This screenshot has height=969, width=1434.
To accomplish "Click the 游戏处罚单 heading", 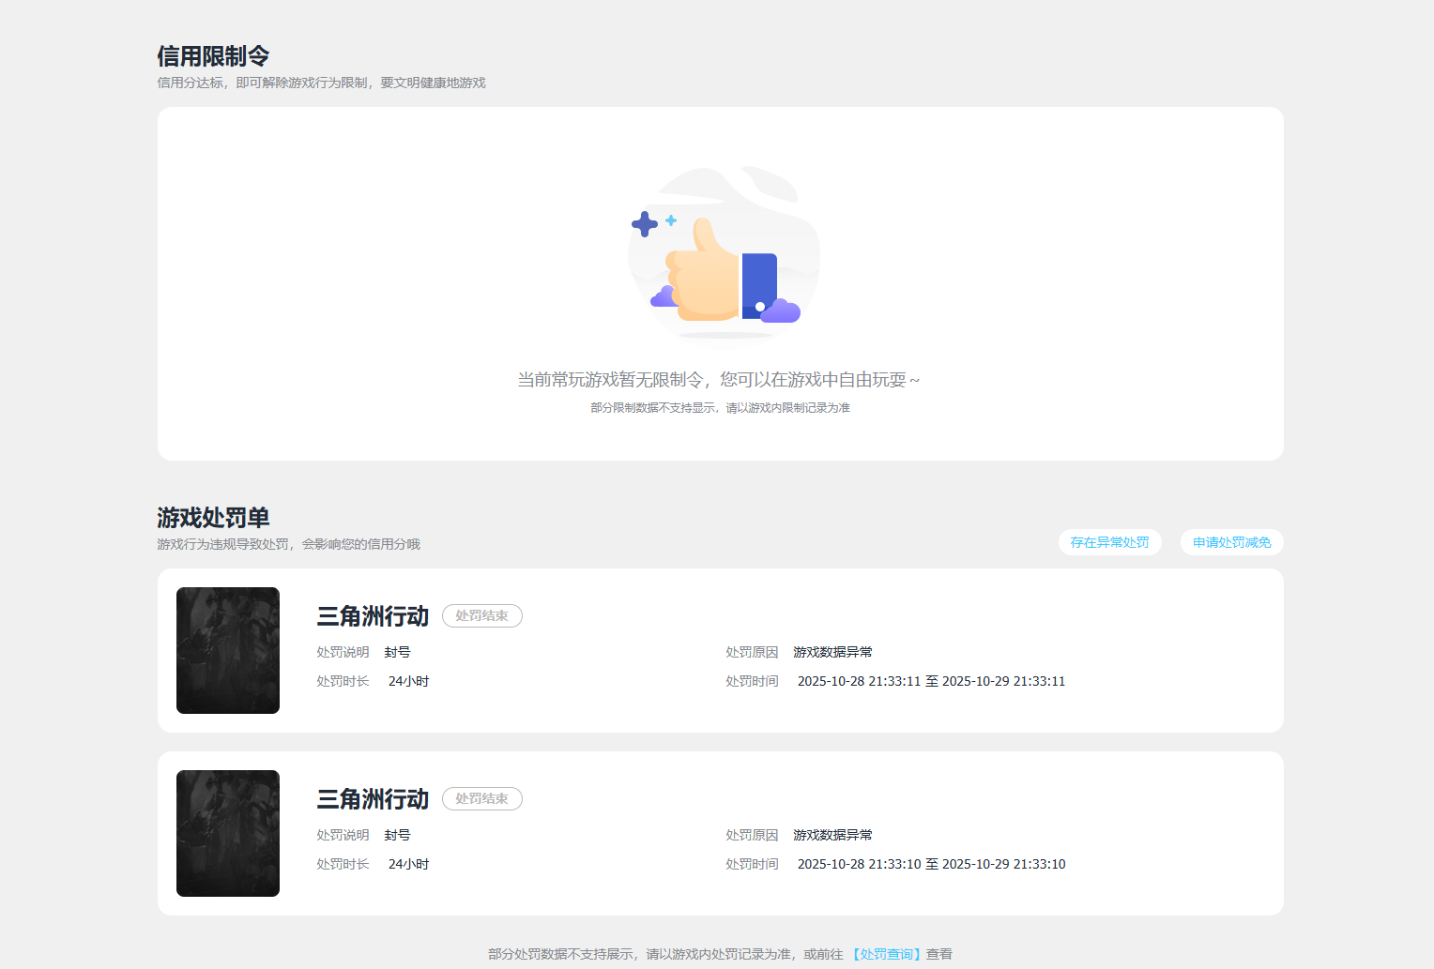I will 213,518.
